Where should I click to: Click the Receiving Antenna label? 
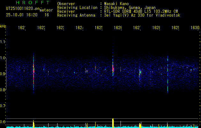tap(76, 15)
